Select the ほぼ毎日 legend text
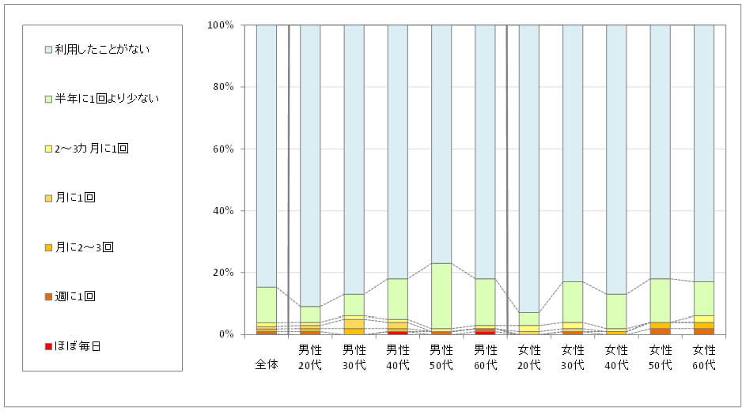 point(78,345)
